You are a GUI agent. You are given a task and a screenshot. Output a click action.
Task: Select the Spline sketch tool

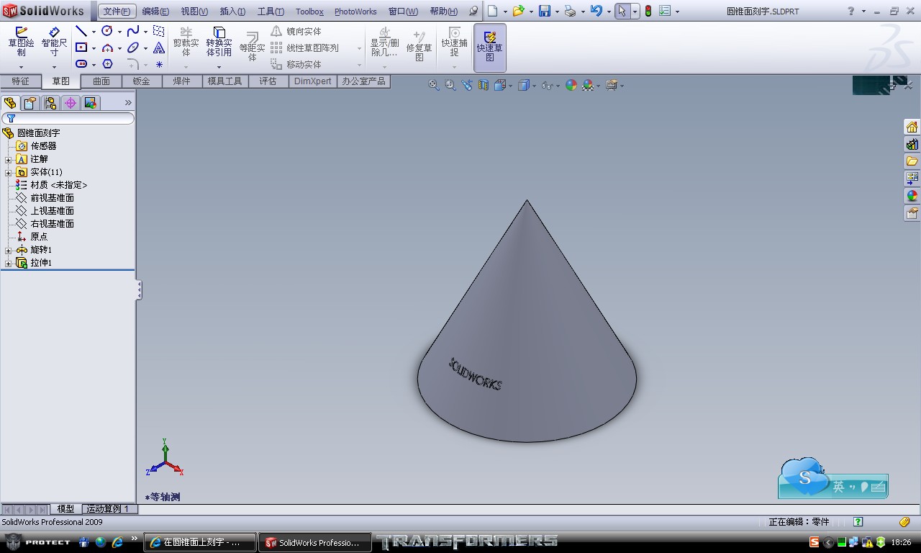pyautogui.click(x=133, y=31)
